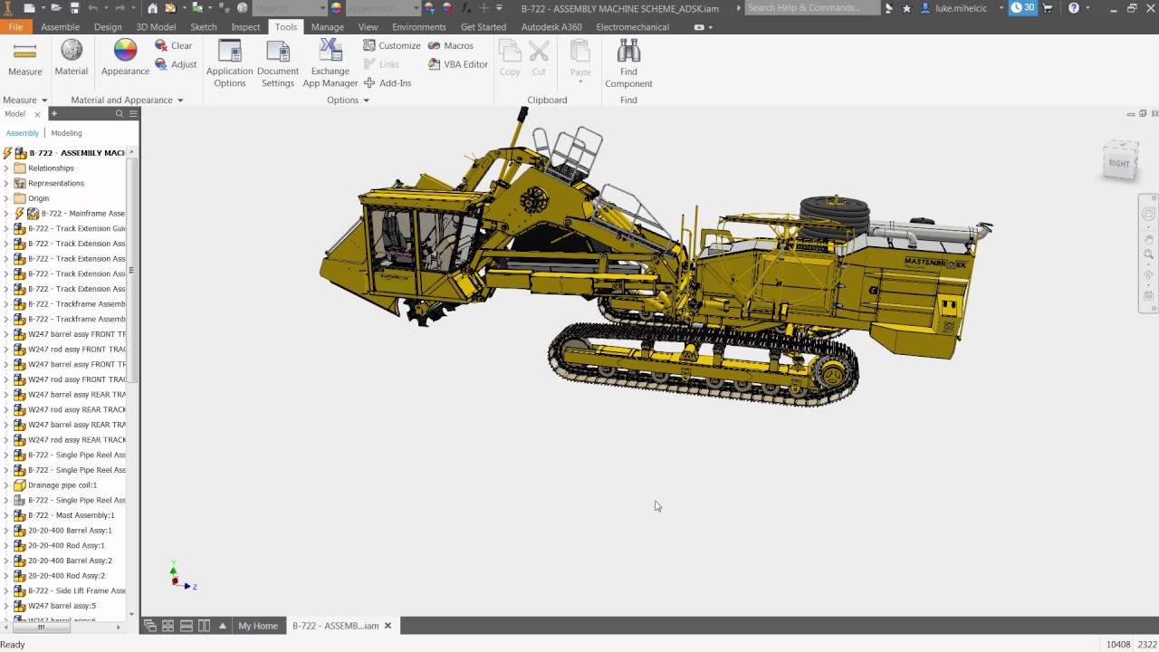Open the Macros tool
This screenshot has width=1159, height=652.
coord(451,45)
